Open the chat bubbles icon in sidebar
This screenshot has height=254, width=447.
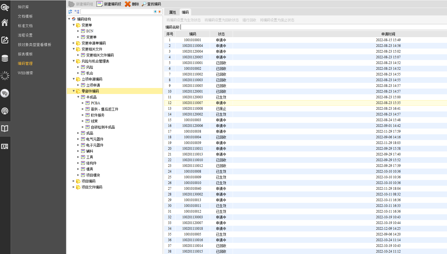point(5,93)
